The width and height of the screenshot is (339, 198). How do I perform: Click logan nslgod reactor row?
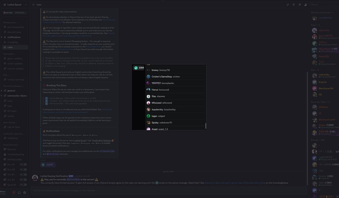click(175, 116)
